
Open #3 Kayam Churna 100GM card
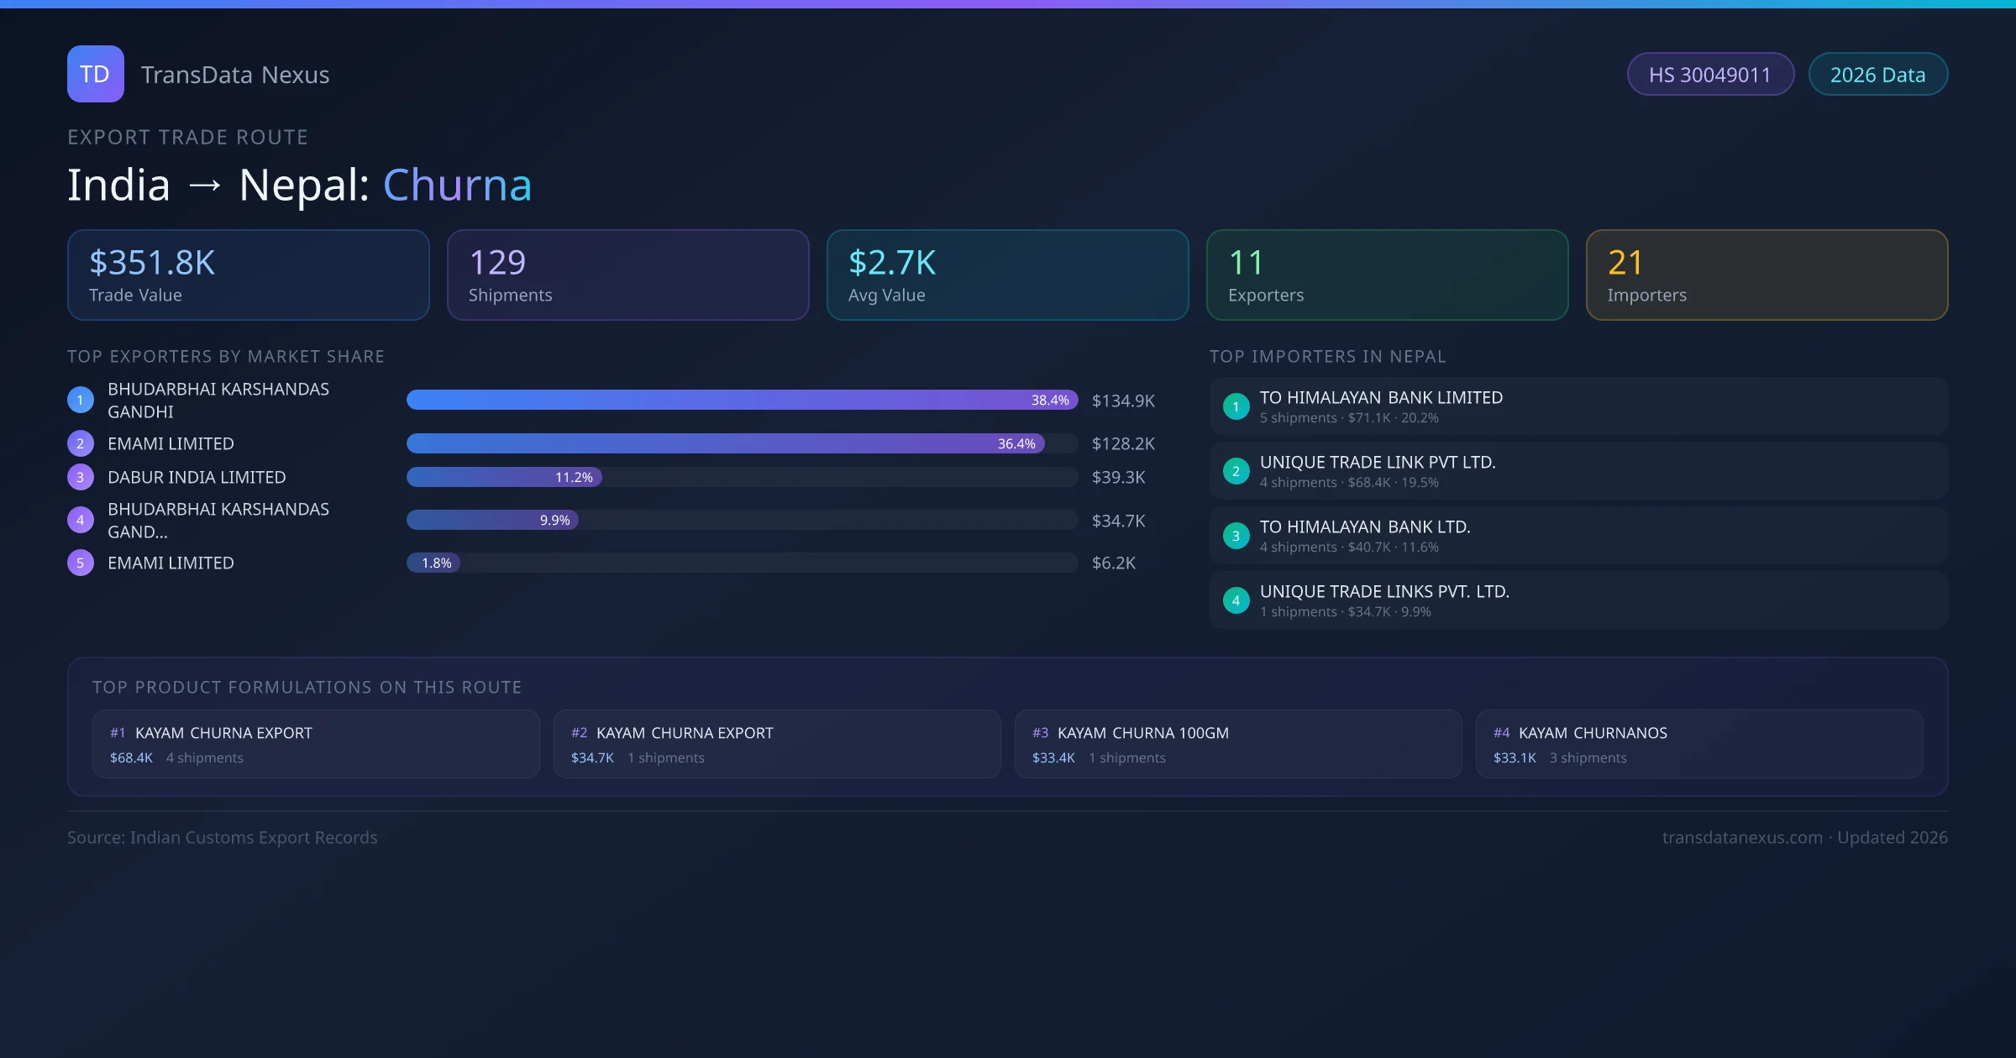[x=1237, y=744]
